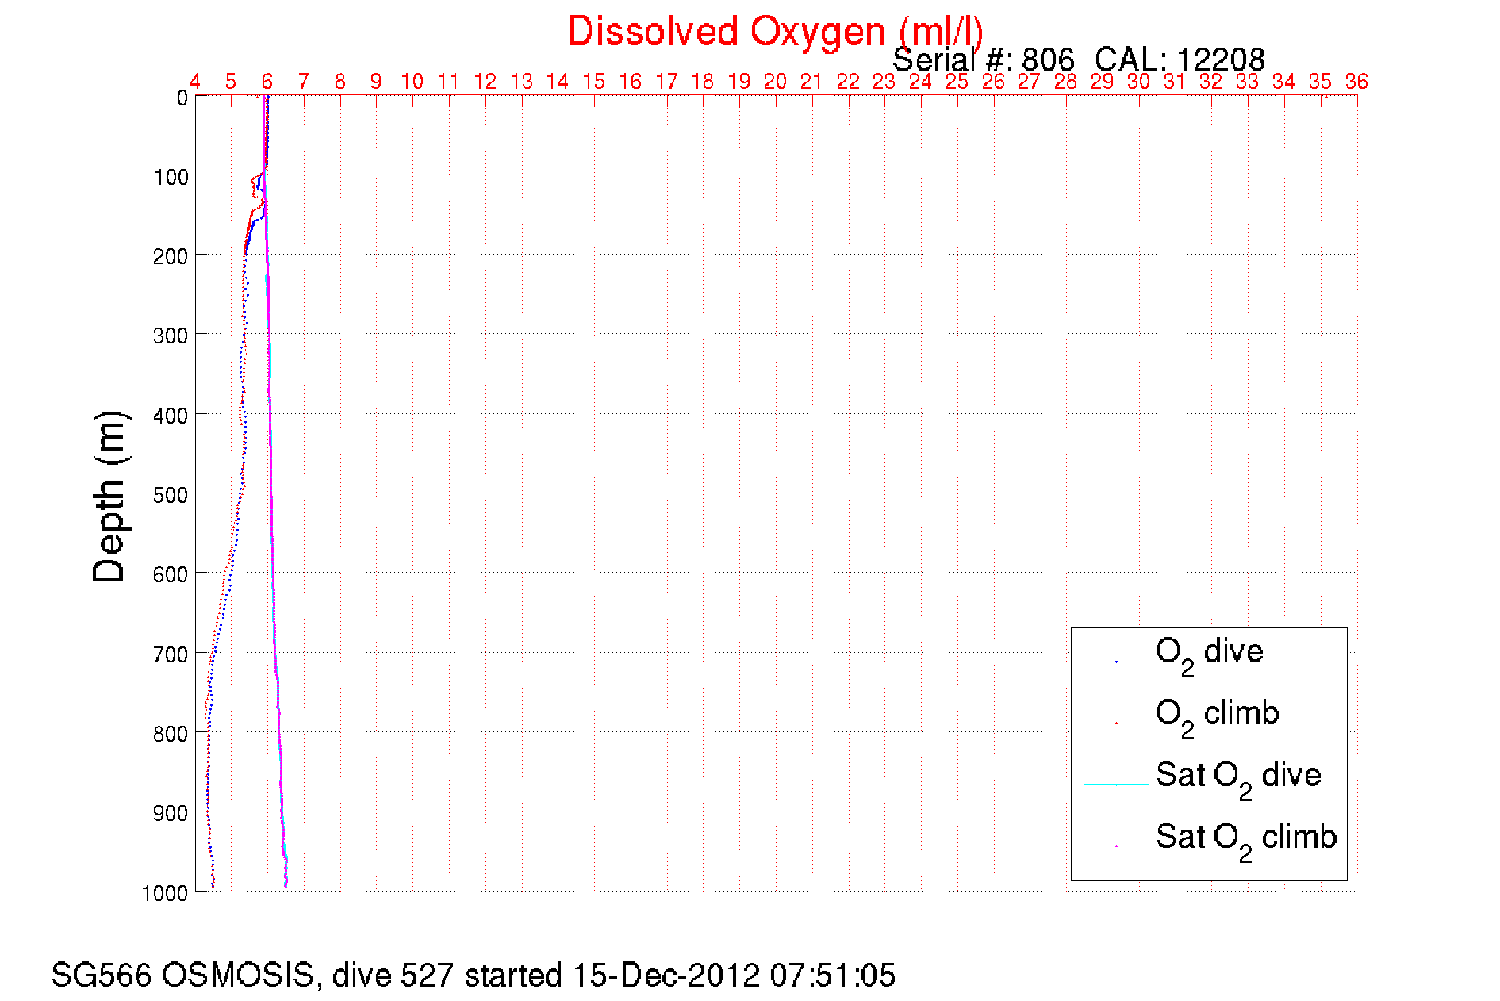Viewport: 1500px width, 1001px height.
Task: Click the red O2 climb legend line
Action: [x=1116, y=723]
